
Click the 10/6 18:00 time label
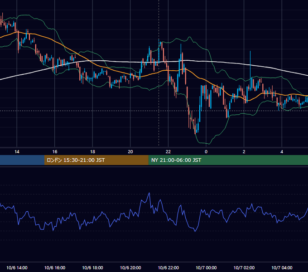coord(92,267)
